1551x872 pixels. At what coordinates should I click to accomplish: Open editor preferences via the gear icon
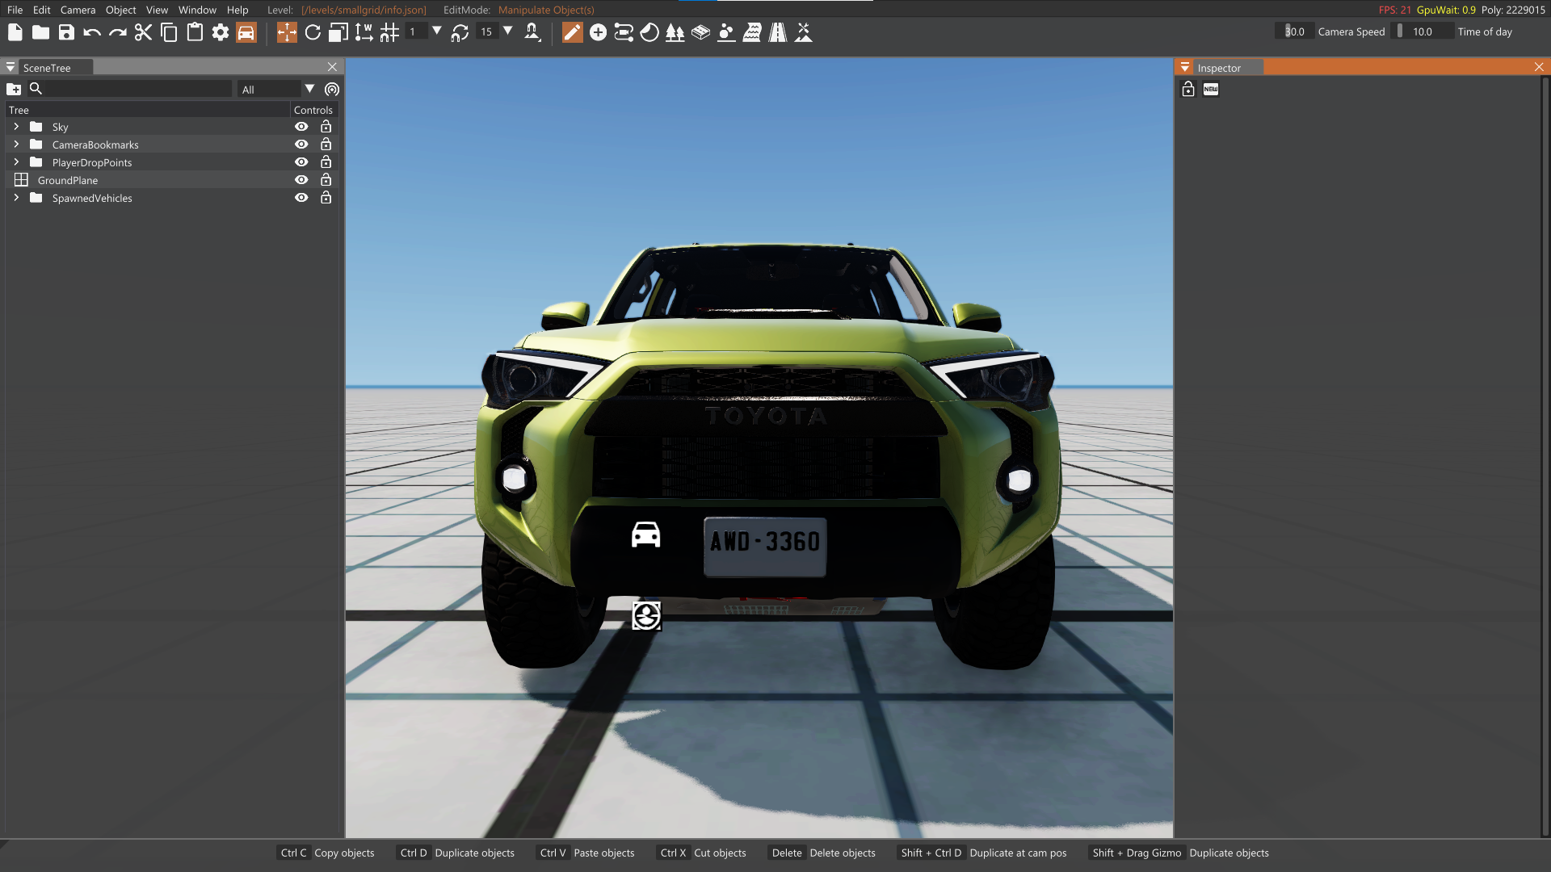tap(221, 32)
